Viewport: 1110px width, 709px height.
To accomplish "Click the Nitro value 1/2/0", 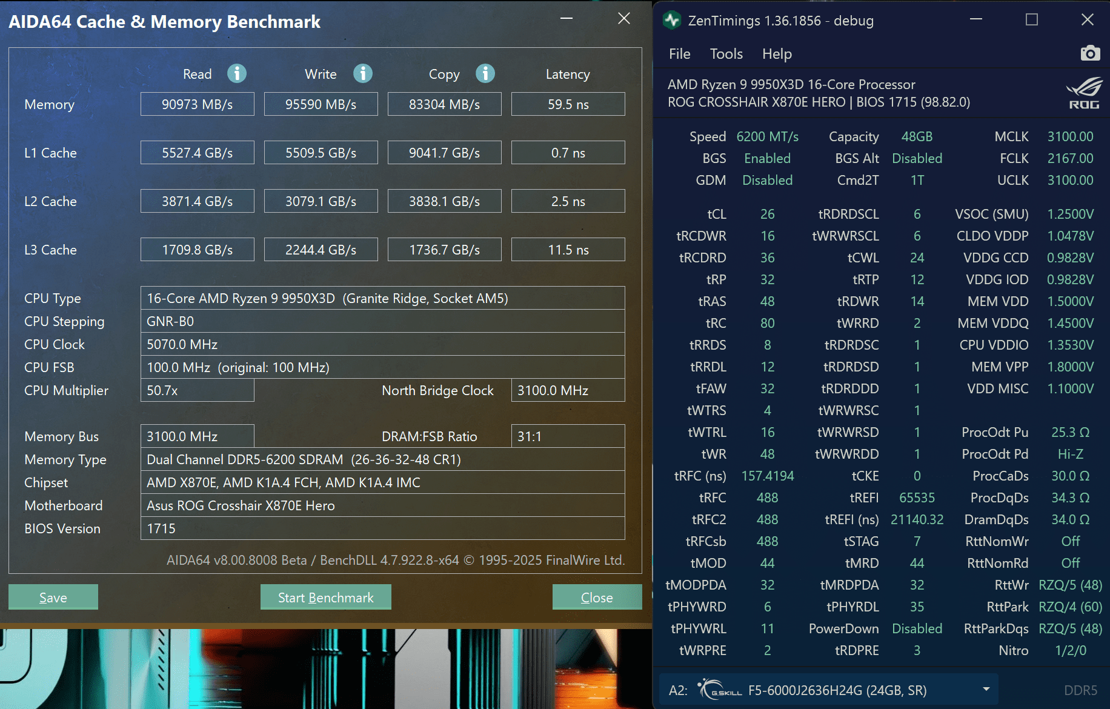I will tap(1070, 650).
